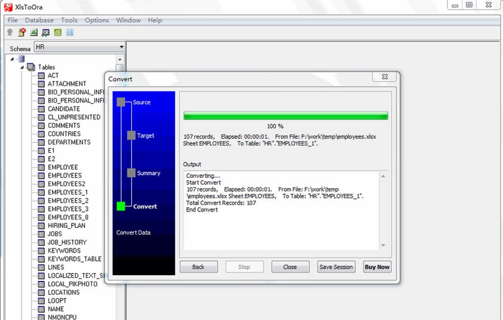Open the Help menu
This screenshot has height=320, width=503.
click(155, 20)
